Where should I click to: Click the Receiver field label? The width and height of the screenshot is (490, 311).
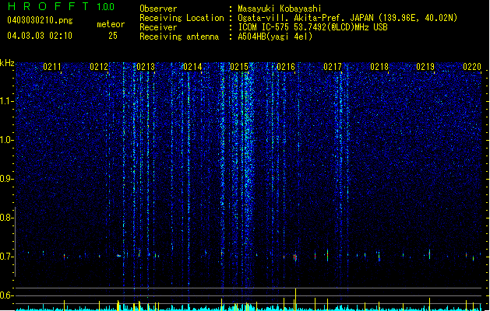click(158, 27)
